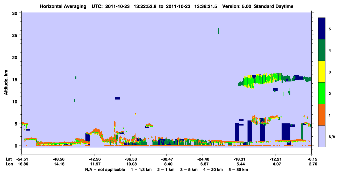This screenshot has height=177, width=346.
Task: Click the y-axis tick label 10
Action: 15,101
